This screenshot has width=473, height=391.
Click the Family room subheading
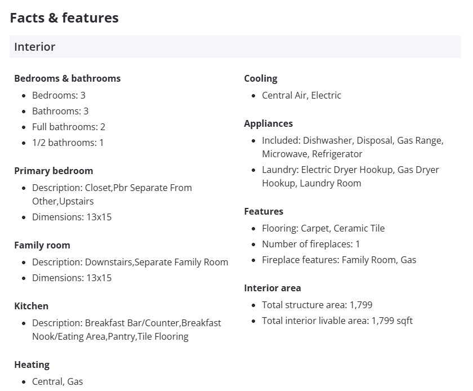(42, 245)
